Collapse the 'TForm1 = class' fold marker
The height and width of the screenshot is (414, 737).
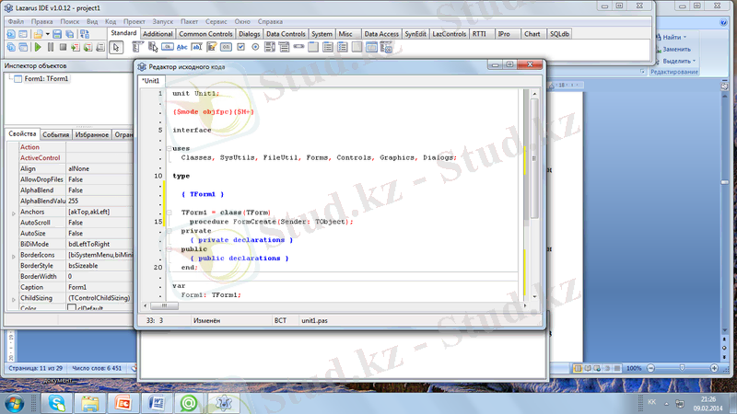click(x=168, y=213)
